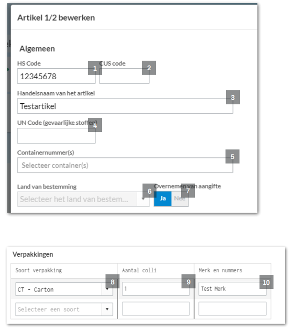Click the number 1 annotation marker
This screenshot has height=331, width=296.
pos(95,68)
